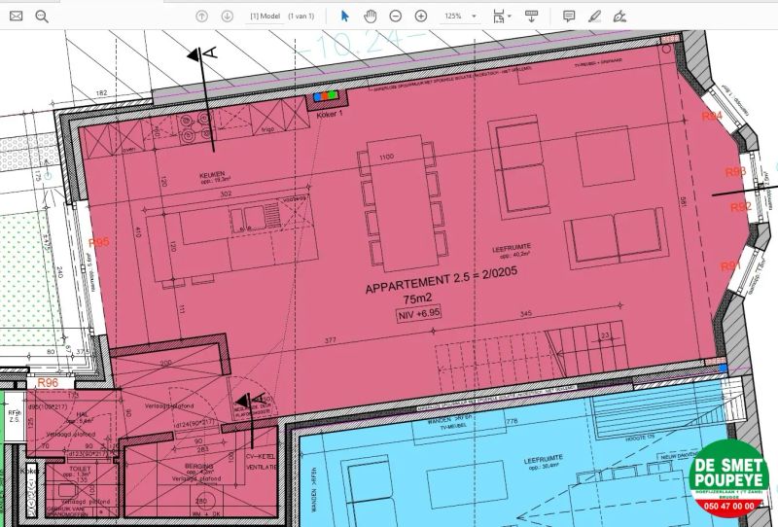Open the search magnifier tool
This screenshot has height=527, width=778.
(x=41, y=16)
